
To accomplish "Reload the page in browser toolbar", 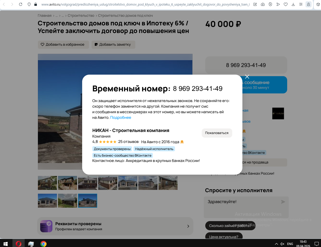I will click(21, 4).
